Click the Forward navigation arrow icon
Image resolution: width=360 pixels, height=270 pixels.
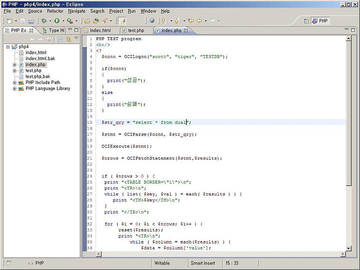[212, 21]
